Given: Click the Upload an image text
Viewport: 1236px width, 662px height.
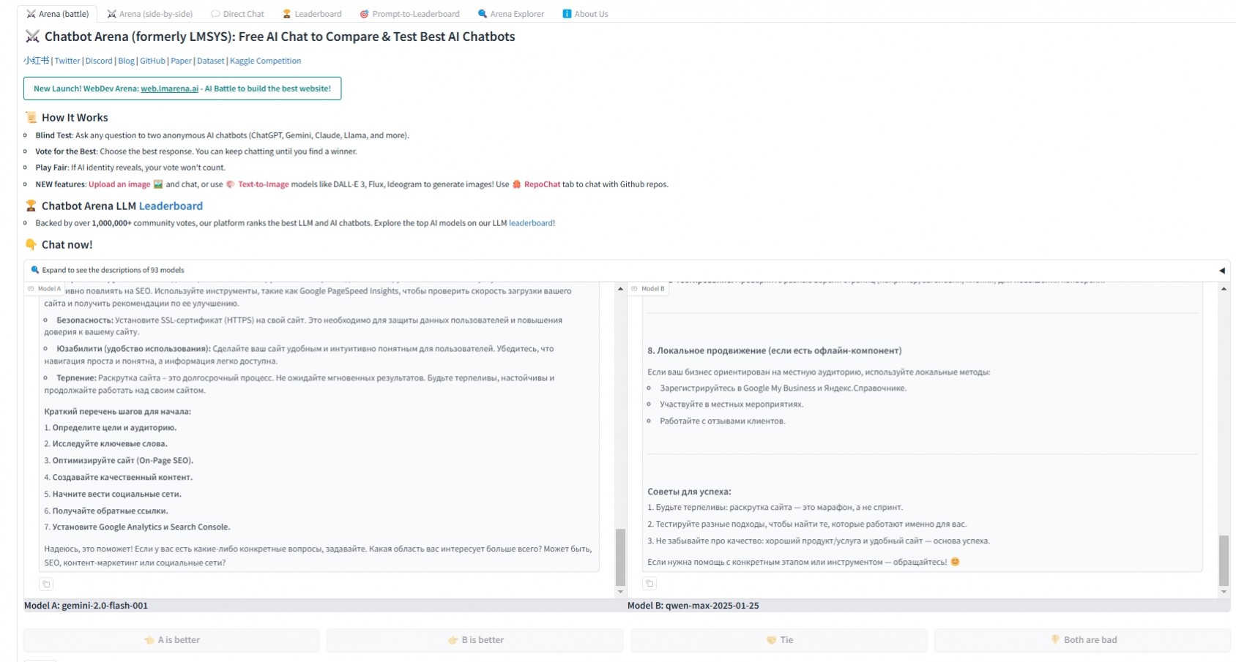Looking at the screenshot, I should click(119, 184).
